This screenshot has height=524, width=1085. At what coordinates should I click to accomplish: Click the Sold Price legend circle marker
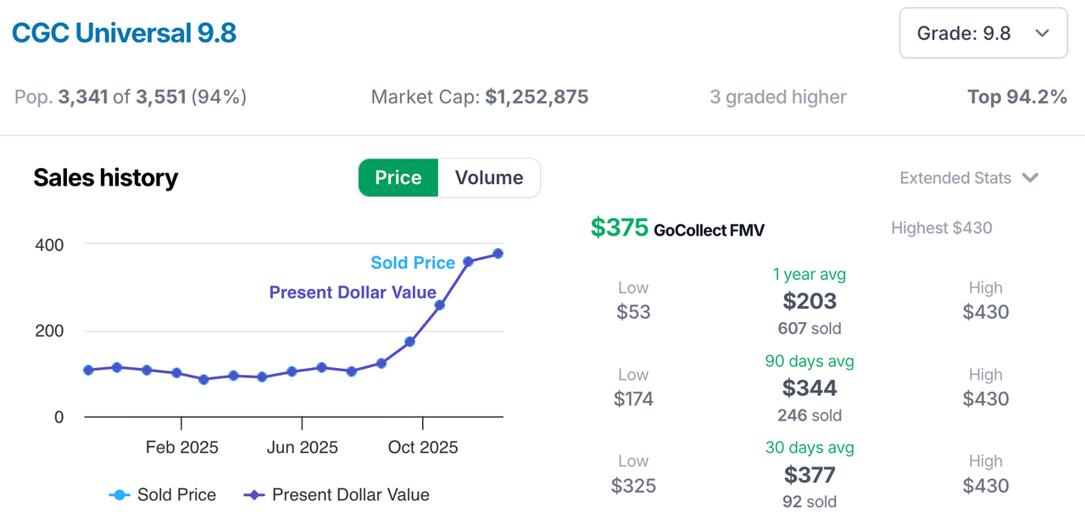[x=119, y=495]
